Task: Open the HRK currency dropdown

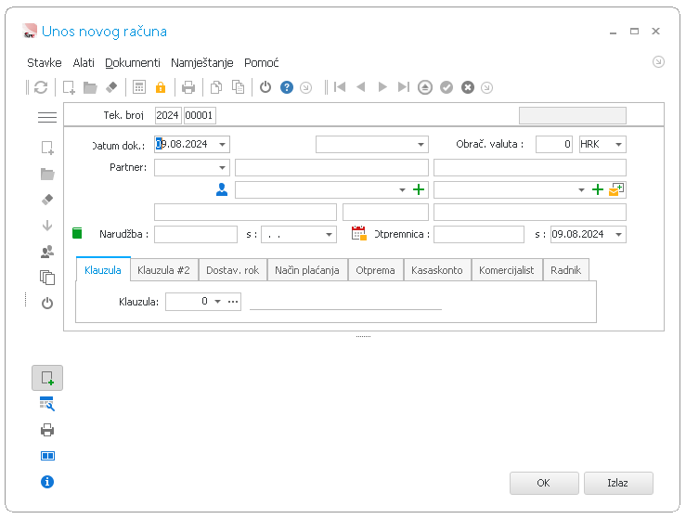Action: coord(618,145)
